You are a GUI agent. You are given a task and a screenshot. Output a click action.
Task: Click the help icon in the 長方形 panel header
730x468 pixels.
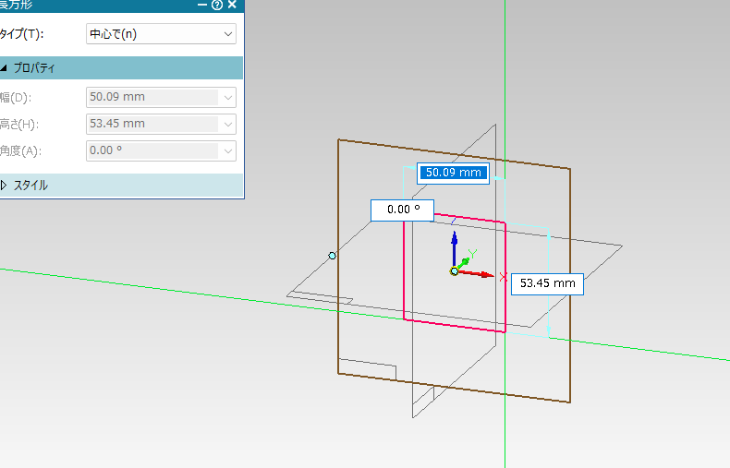pos(217,5)
